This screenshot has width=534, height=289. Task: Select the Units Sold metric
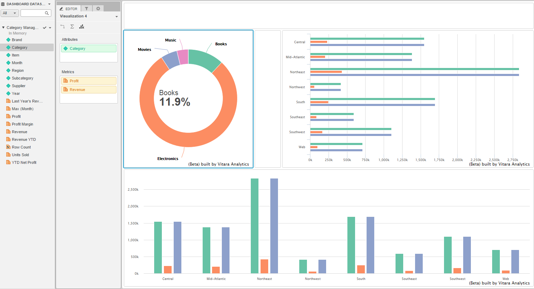[20, 155]
